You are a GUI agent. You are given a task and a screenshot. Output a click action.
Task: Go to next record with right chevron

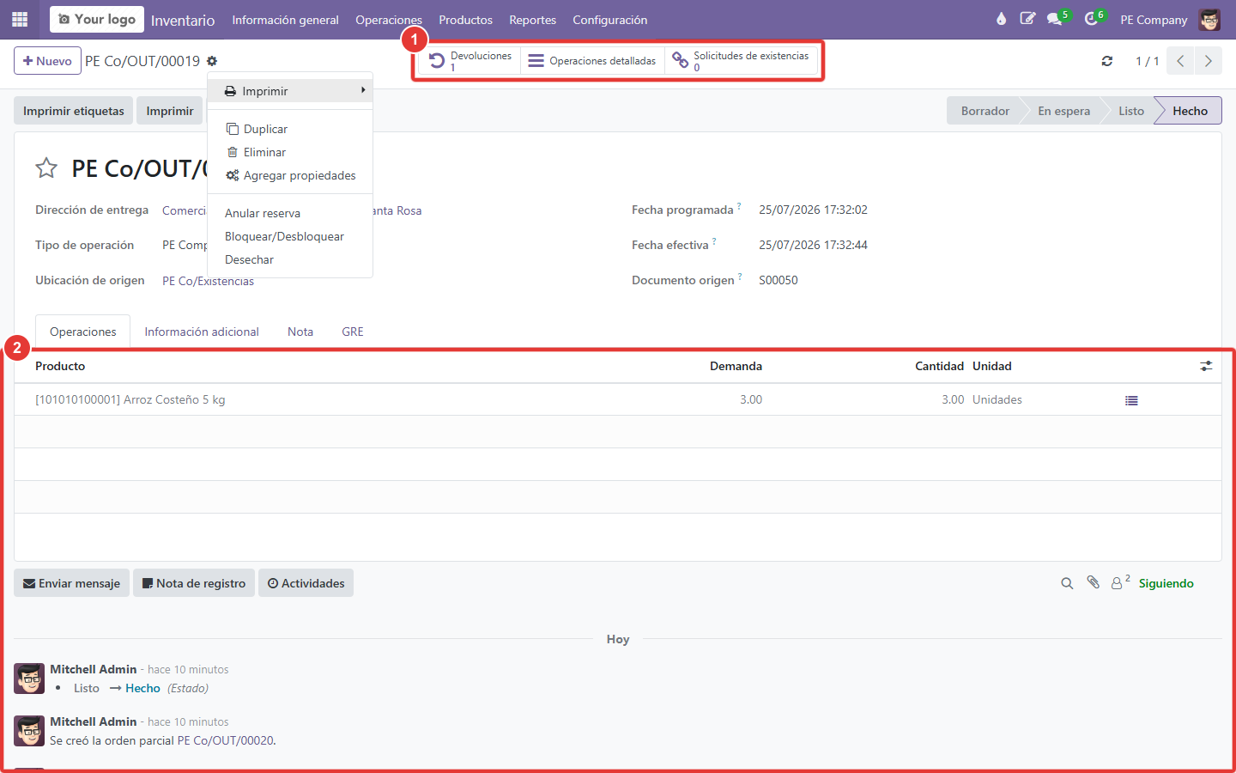pos(1208,61)
